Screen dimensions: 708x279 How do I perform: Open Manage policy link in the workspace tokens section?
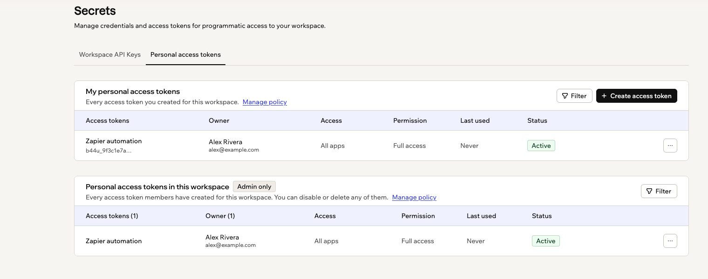click(414, 197)
